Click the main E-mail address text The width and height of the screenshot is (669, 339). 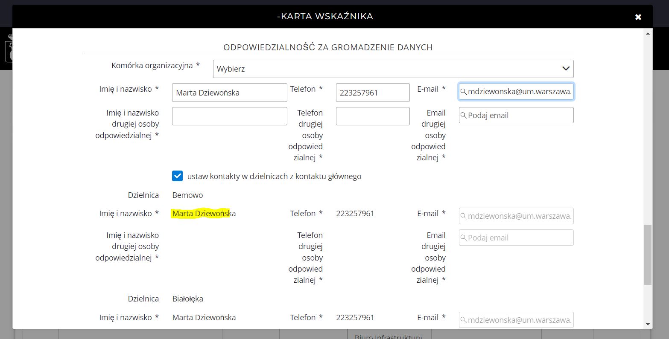tap(520, 92)
